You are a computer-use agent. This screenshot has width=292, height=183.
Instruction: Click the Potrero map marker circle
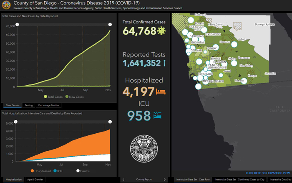point(244,81)
